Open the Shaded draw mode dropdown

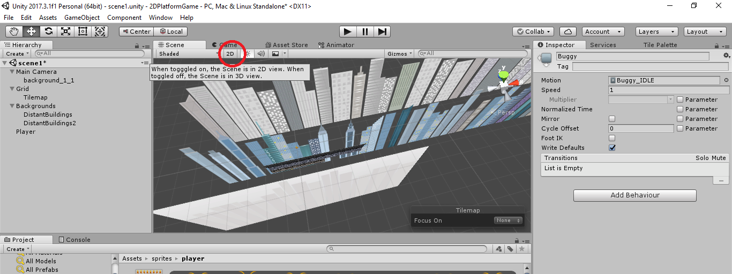(x=188, y=54)
